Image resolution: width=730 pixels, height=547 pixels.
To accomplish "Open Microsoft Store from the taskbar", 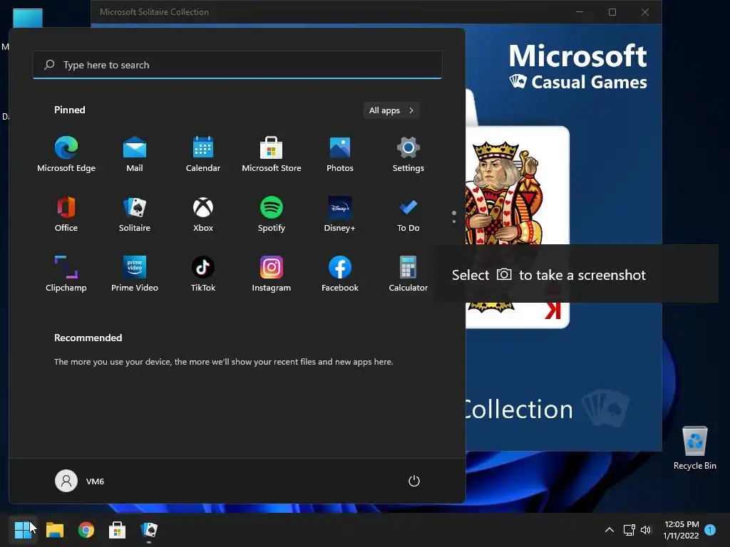I will pyautogui.click(x=118, y=530).
